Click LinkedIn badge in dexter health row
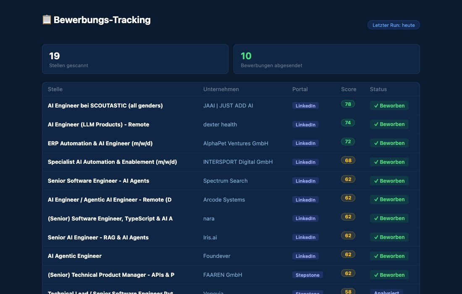The image size is (462, 294). click(305, 124)
